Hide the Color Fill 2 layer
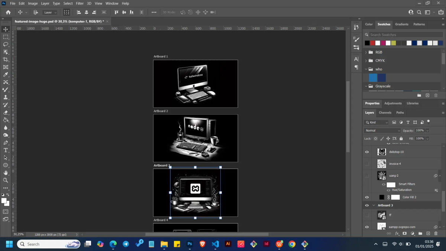Image resolution: width=446 pixels, height=251 pixels. (x=367, y=197)
